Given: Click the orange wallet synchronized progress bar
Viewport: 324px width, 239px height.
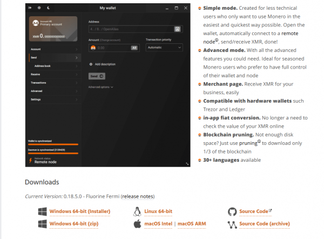Looking at the screenshot, I should 53,144.
